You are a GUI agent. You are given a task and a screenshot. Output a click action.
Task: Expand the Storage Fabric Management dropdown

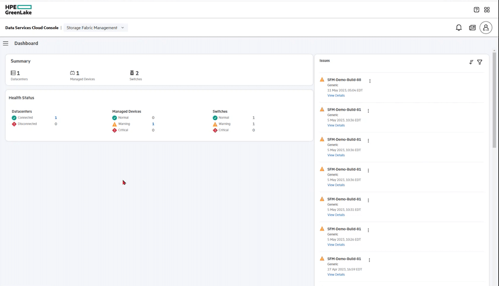[x=96, y=28]
